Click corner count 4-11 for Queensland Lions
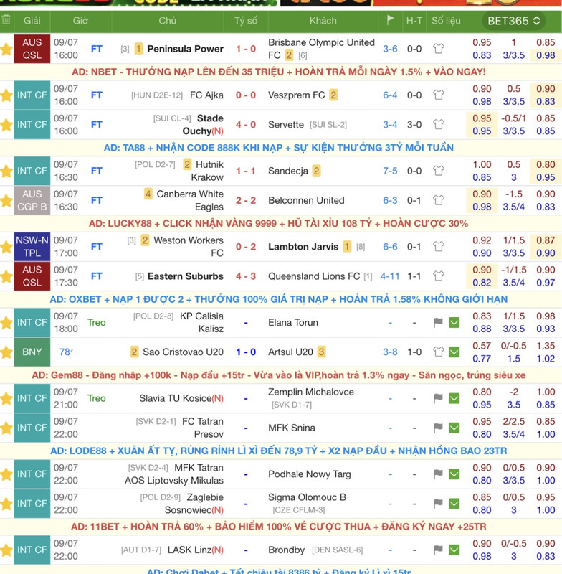Image resolution: width=562 pixels, height=574 pixels. click(390, 276)
